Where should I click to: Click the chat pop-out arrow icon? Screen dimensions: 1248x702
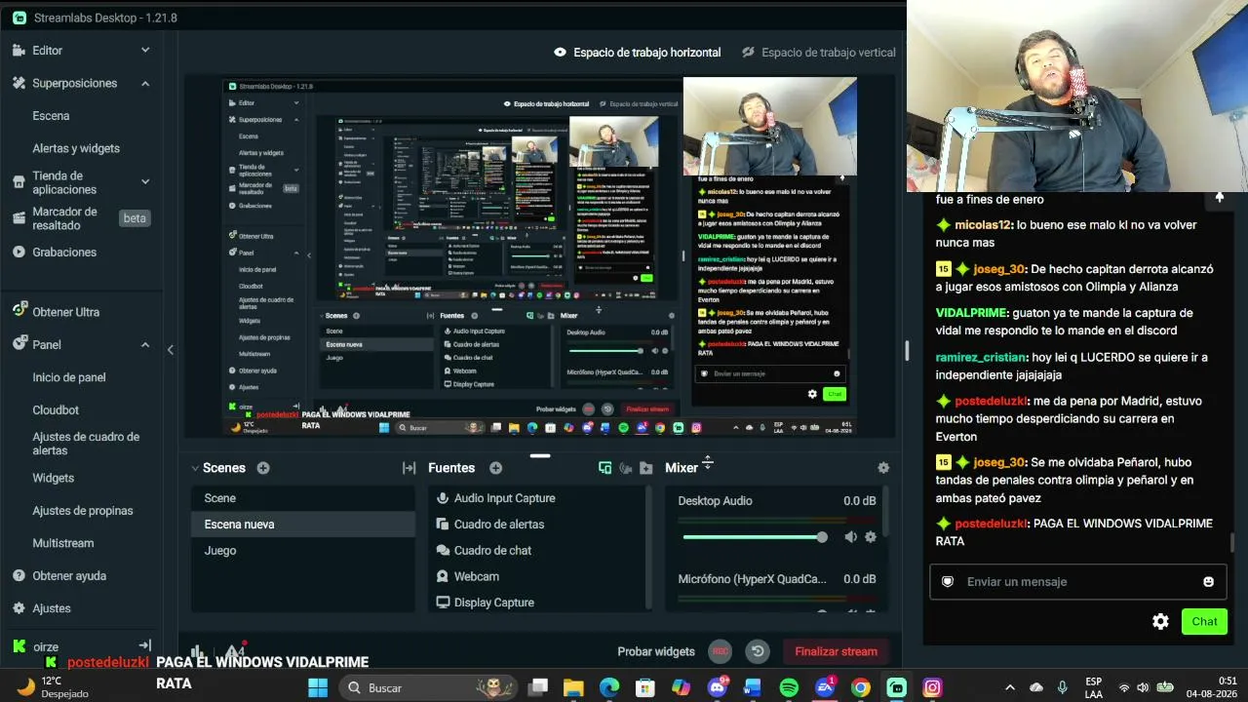(1219, 197)
